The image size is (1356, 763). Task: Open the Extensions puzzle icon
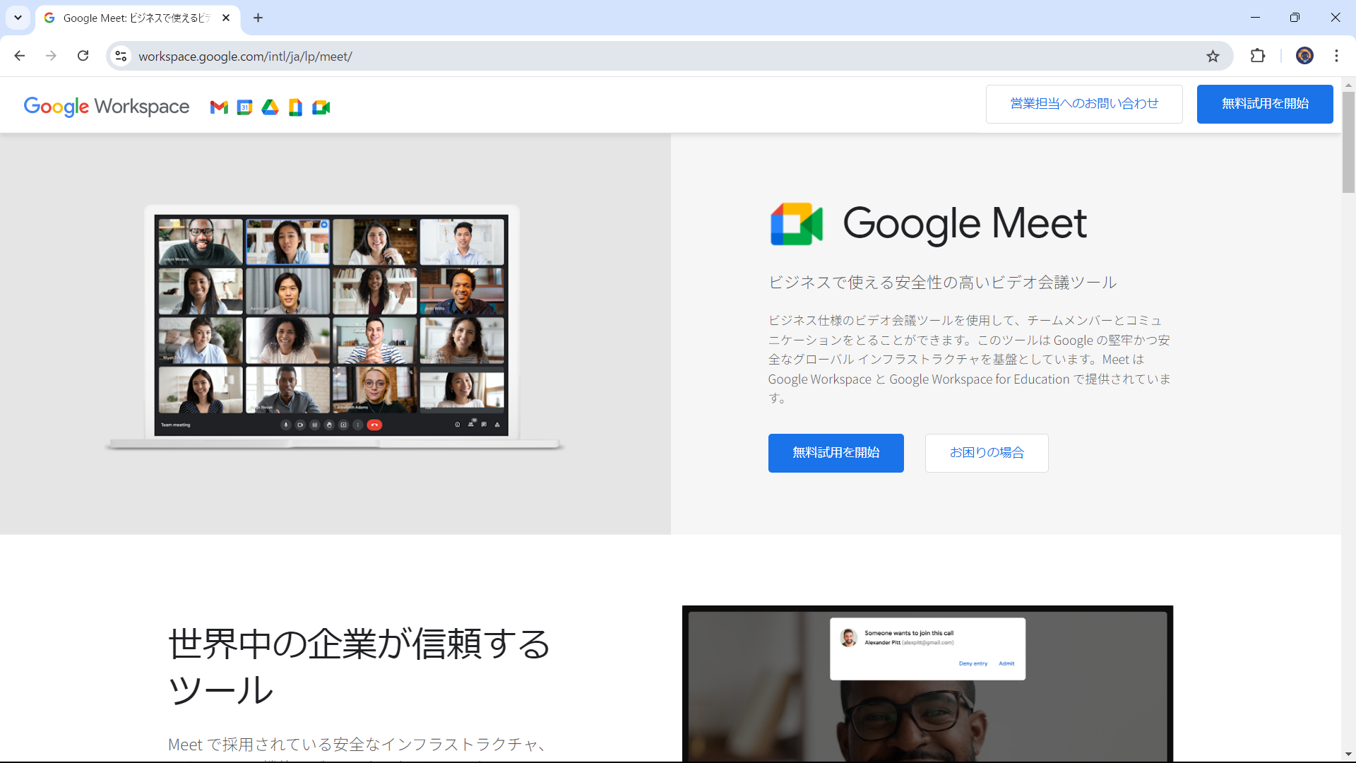click(1258, 56)
